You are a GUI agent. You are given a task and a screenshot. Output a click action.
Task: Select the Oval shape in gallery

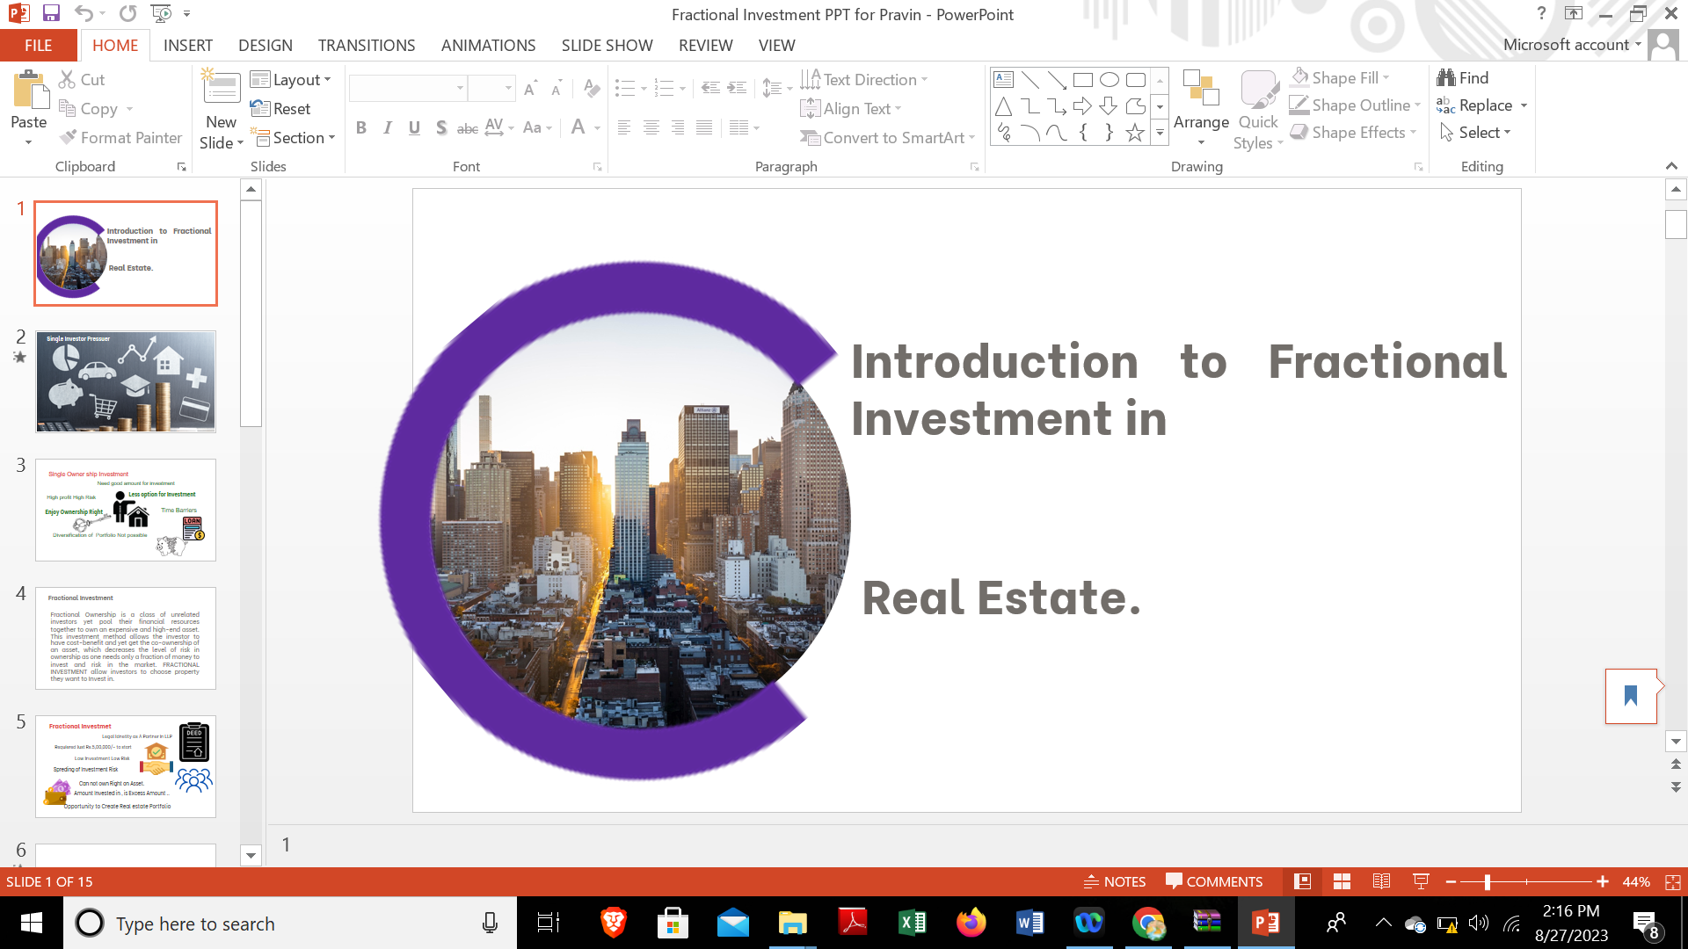(1110, 80)
